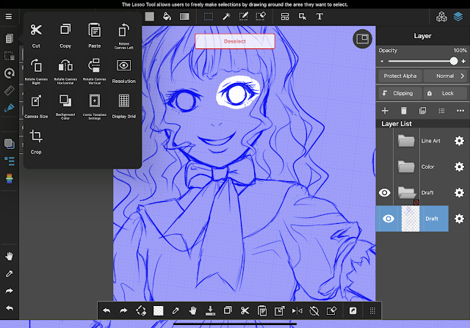Image resolution: width=470 pixels, height=328 pixels.
Task: Choose Rotate Canvas Left
Action: point(124,36)
